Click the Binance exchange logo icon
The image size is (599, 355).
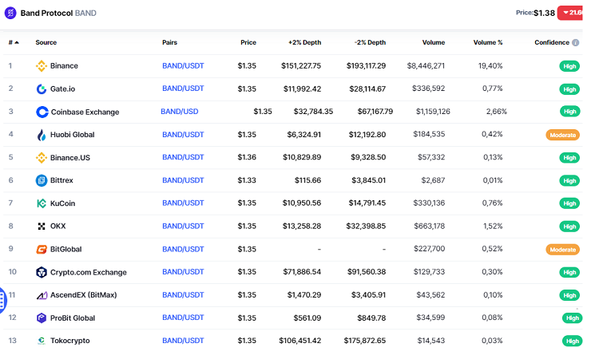(x=42, y=66)
